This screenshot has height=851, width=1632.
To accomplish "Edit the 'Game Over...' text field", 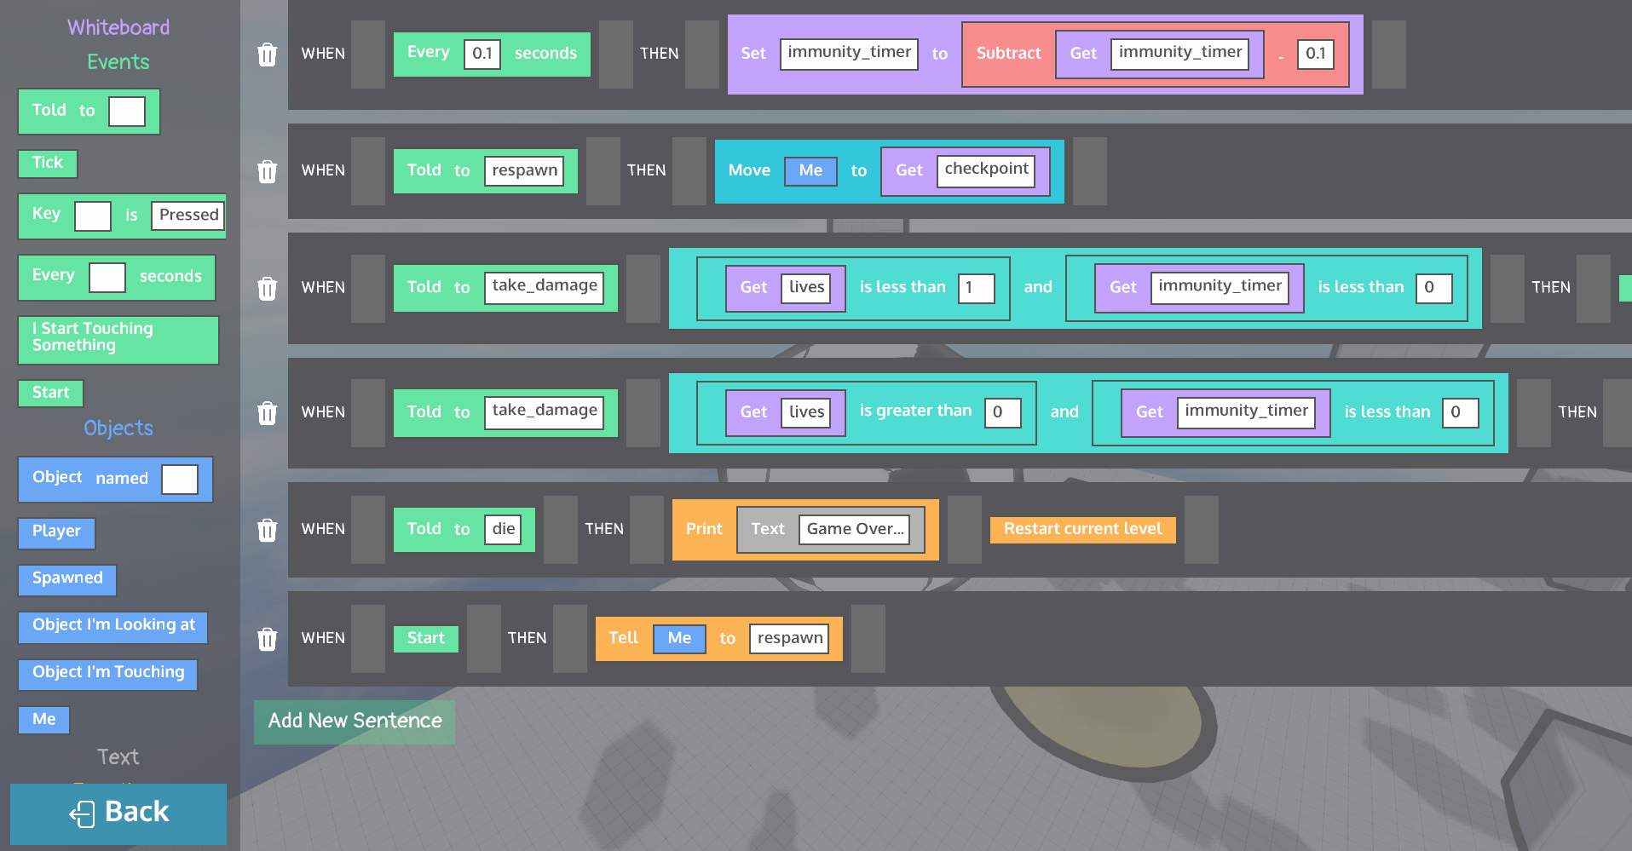I will point(855,530).
